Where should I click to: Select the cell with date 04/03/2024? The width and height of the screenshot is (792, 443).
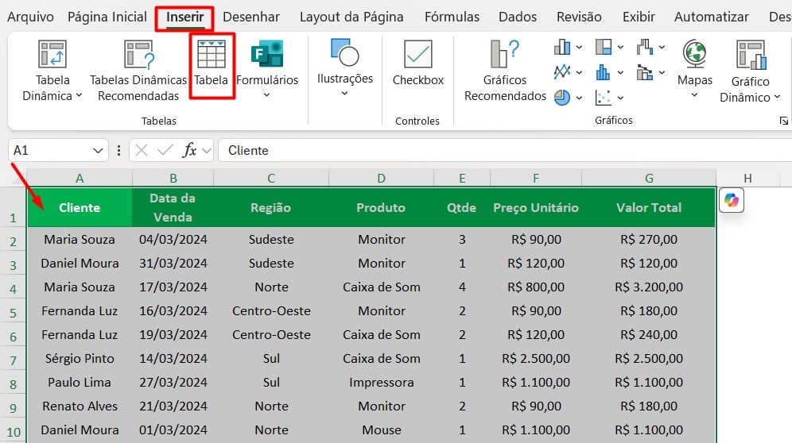[x=173, y=239]
